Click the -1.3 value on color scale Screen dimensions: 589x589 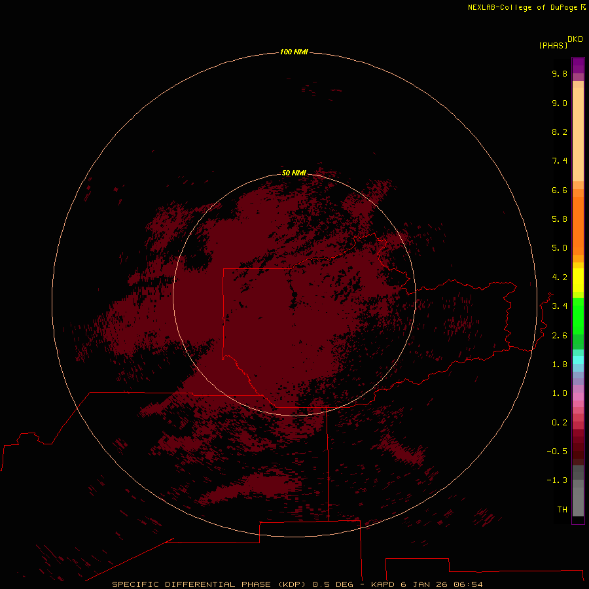[x=557, y=480]
